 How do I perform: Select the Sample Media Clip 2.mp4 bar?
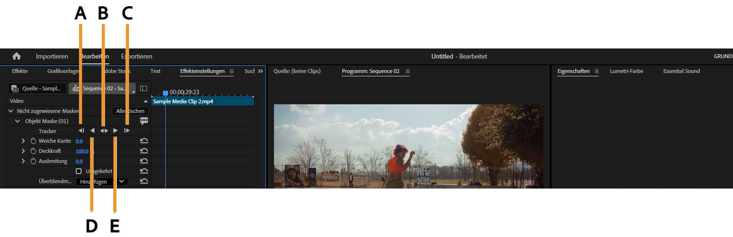[x=203, y=101]
